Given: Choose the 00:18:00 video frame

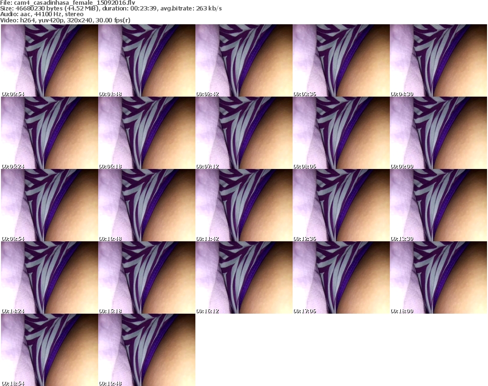Looking at the screenshot, I should click(x=438, y=277).
